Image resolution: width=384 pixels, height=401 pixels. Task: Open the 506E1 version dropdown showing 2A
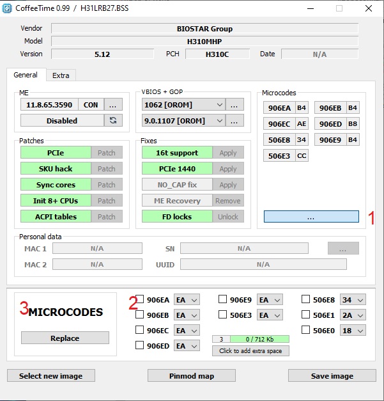[353, 315]
